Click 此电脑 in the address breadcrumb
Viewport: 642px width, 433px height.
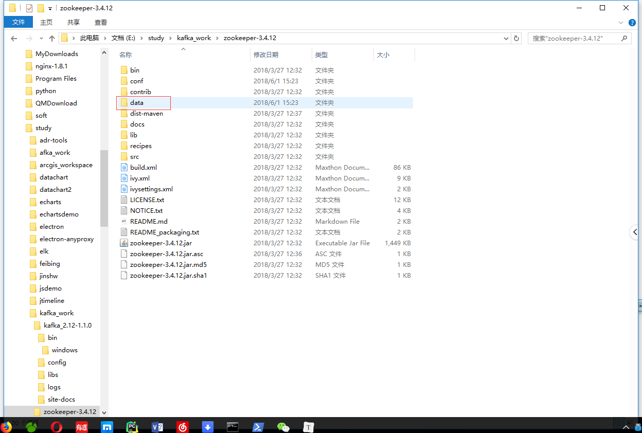(89, 38)
